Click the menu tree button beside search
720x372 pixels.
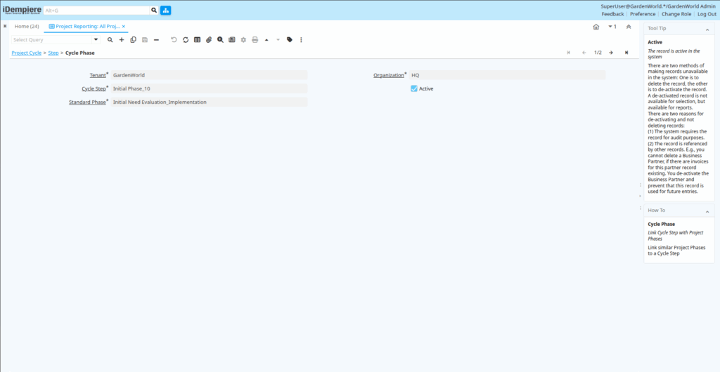coord(165,10)
